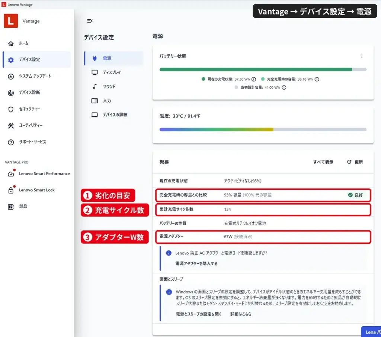
Task: Click the VANTAGE PRO section label
Action: [x=16, y=162]
